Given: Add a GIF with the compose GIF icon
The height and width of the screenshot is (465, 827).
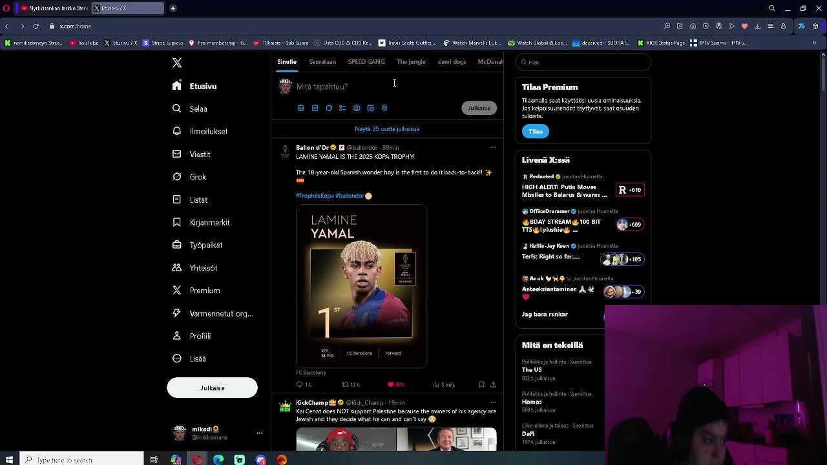Looking at the screenshot, I should click(x=315, y=108).
